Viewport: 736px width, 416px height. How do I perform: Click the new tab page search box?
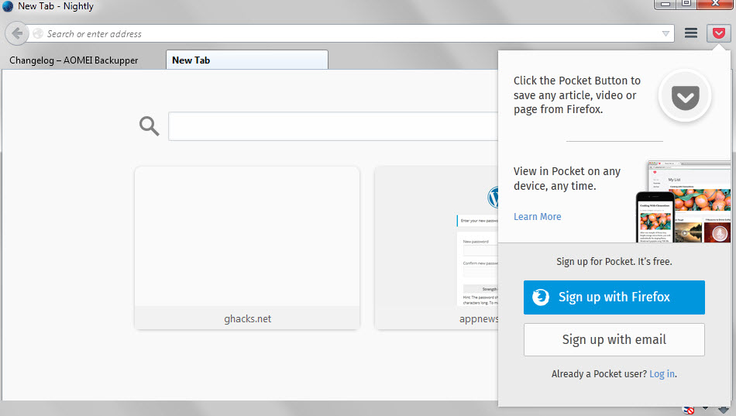pyautogui.click(x=333, y=126)
